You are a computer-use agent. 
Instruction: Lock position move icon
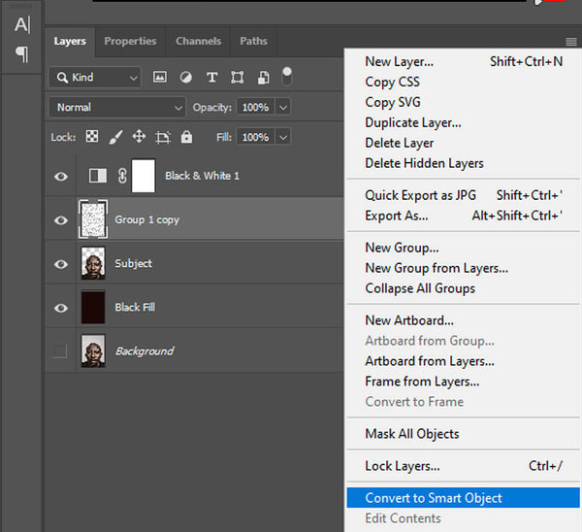[139, 136]
